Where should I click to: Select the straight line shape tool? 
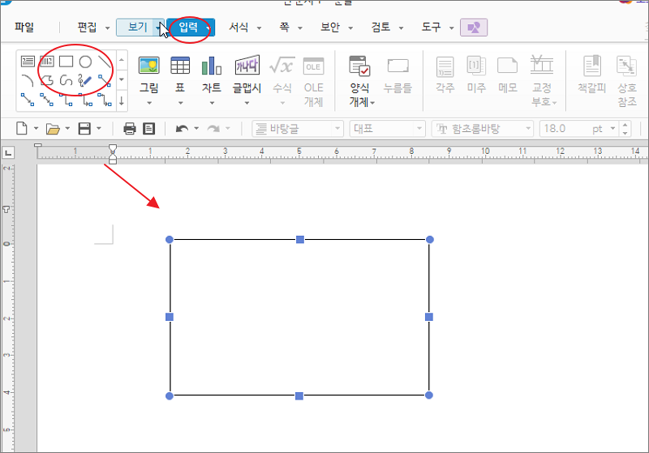pos(104,62)
